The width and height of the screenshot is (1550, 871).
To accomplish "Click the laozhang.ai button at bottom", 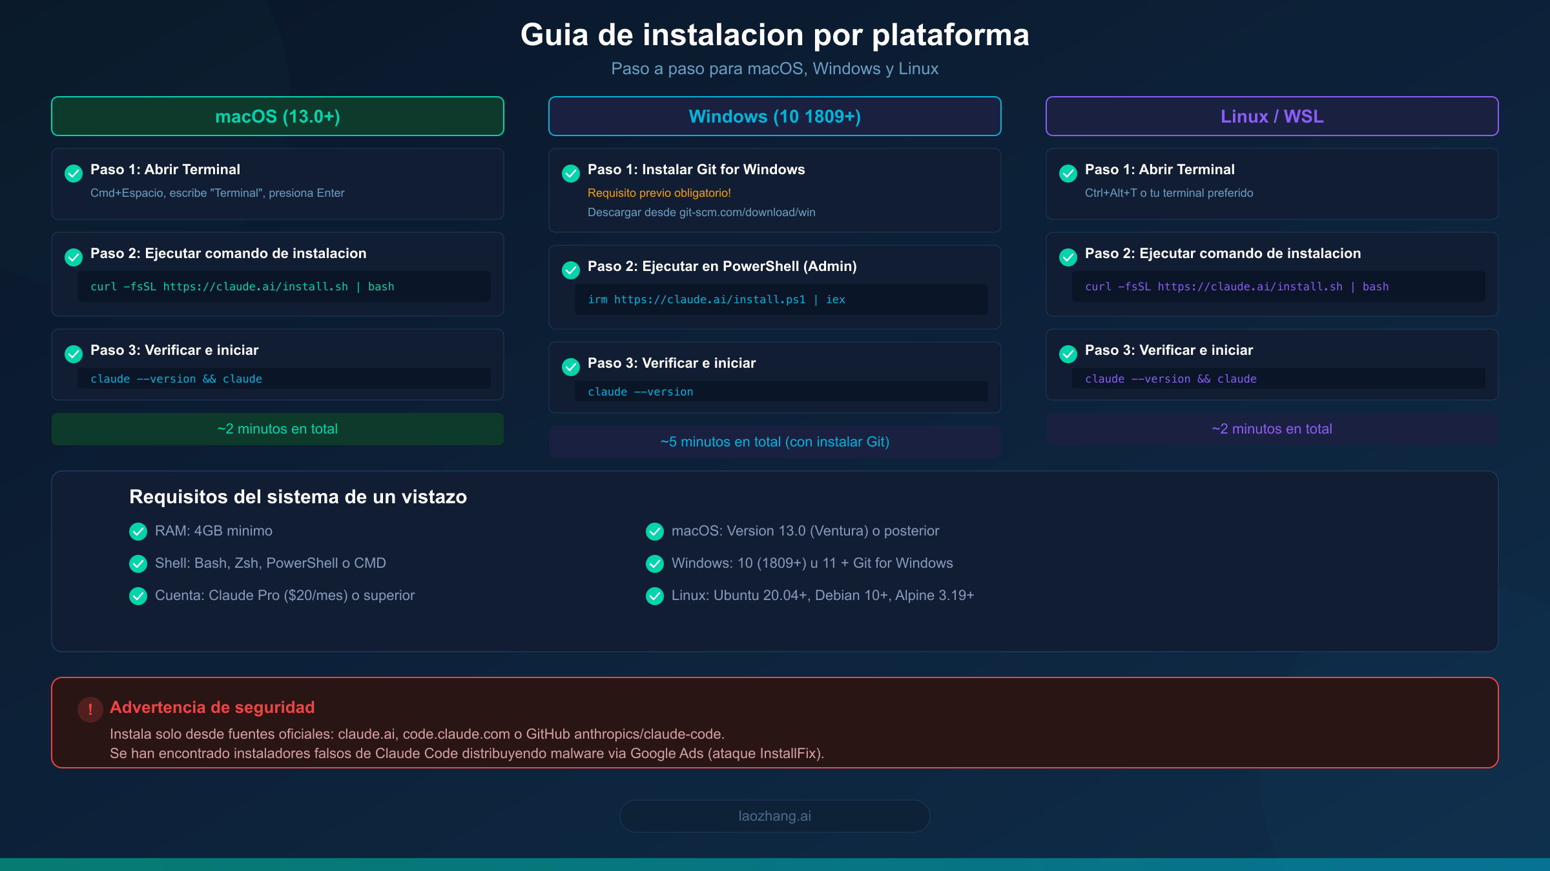I will pos(774,816).
